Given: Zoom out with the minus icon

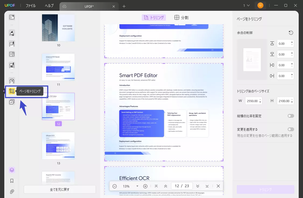Looking at the screenshot, I should point(114,186).
